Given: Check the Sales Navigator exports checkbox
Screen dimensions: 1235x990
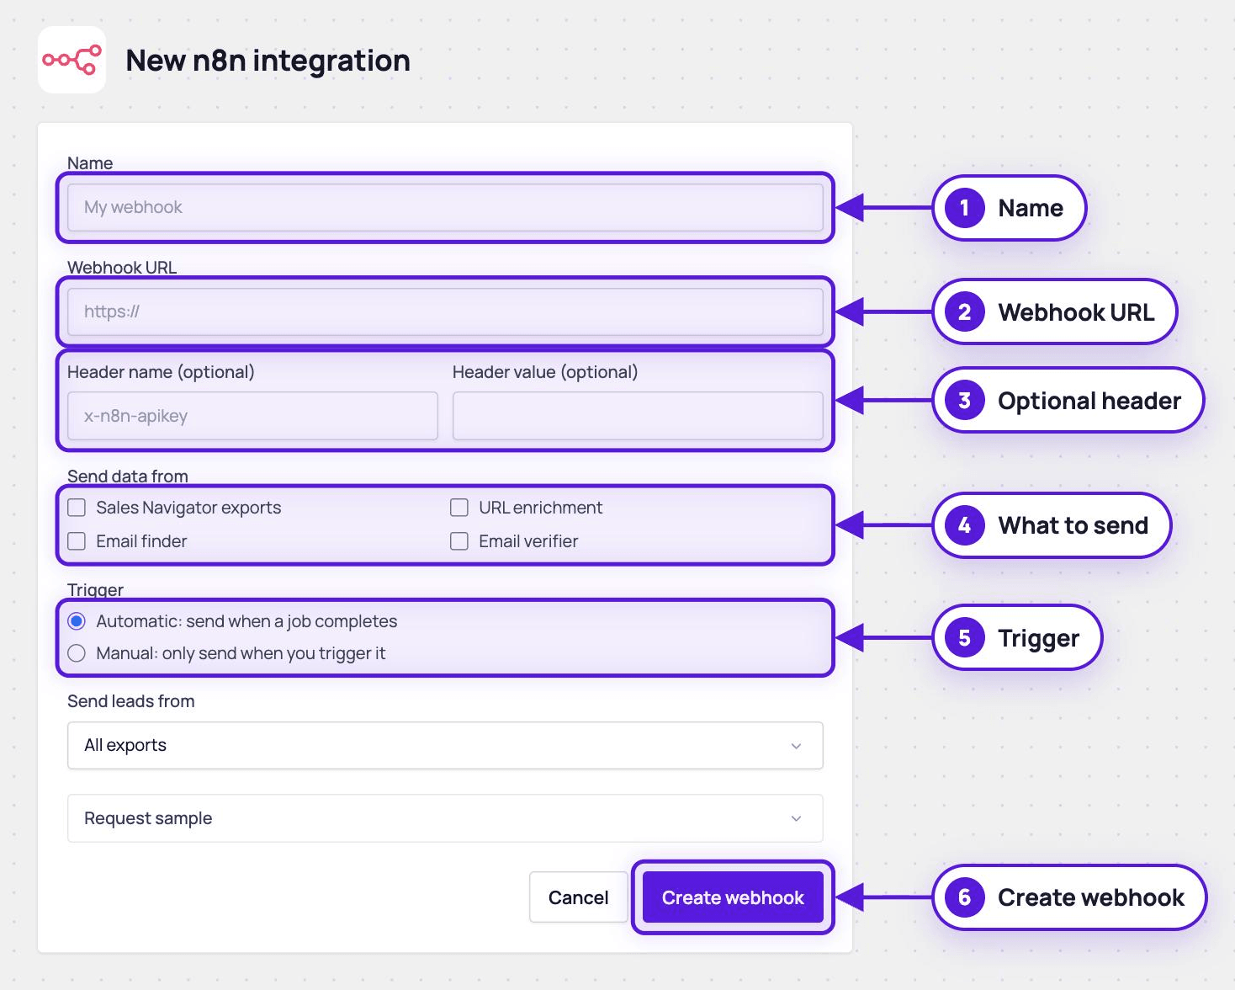Looking at the screenshot, I should (77, 508).
